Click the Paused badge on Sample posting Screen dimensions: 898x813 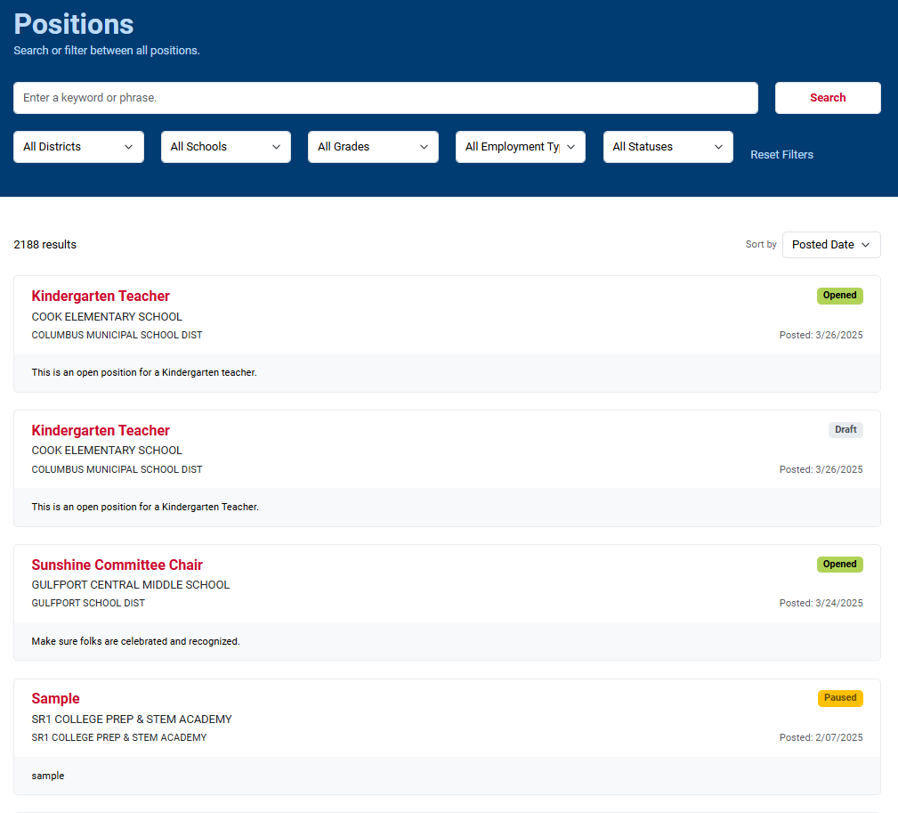[x=839, y=698]
